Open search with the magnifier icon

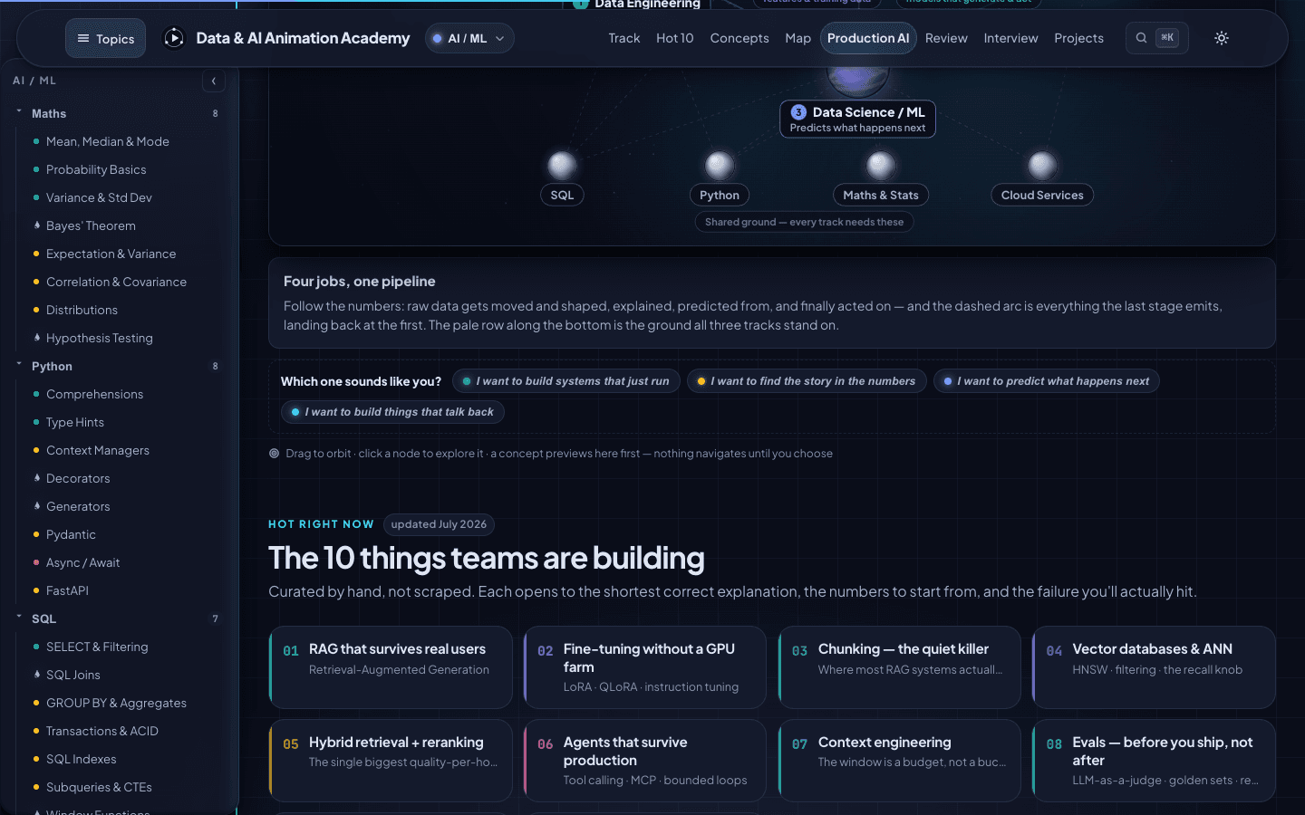1142,38
